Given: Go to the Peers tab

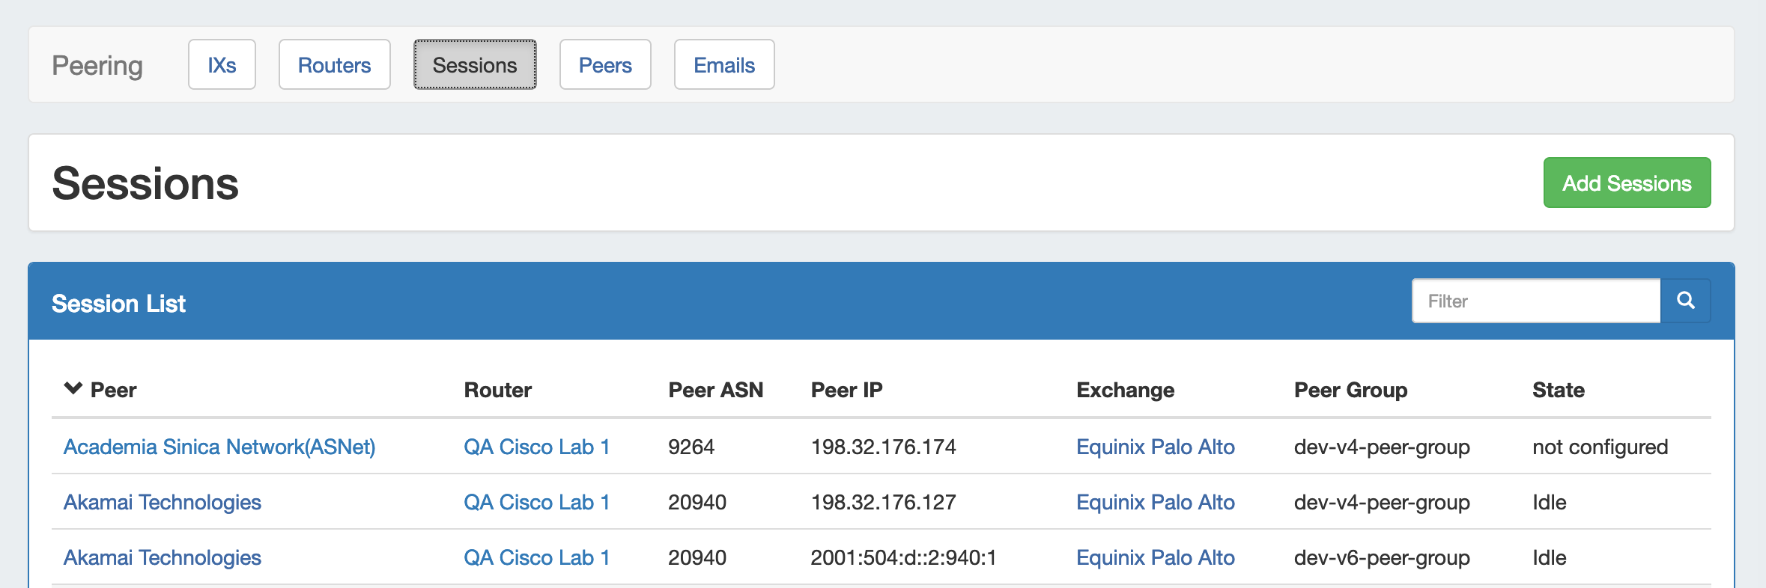Looking at the screenshot, I should click(x=604, y=65).
